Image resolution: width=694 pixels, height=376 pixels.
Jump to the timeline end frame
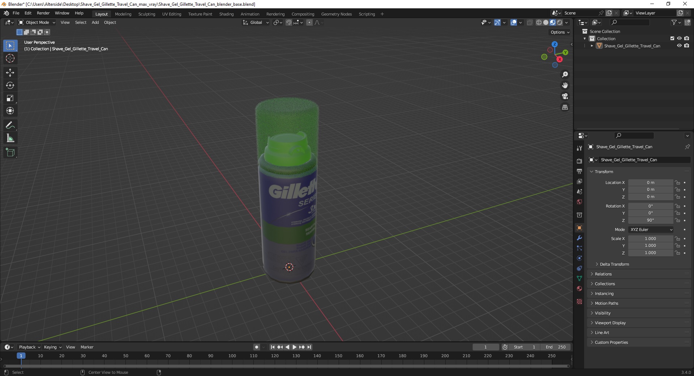pos(309,347)
